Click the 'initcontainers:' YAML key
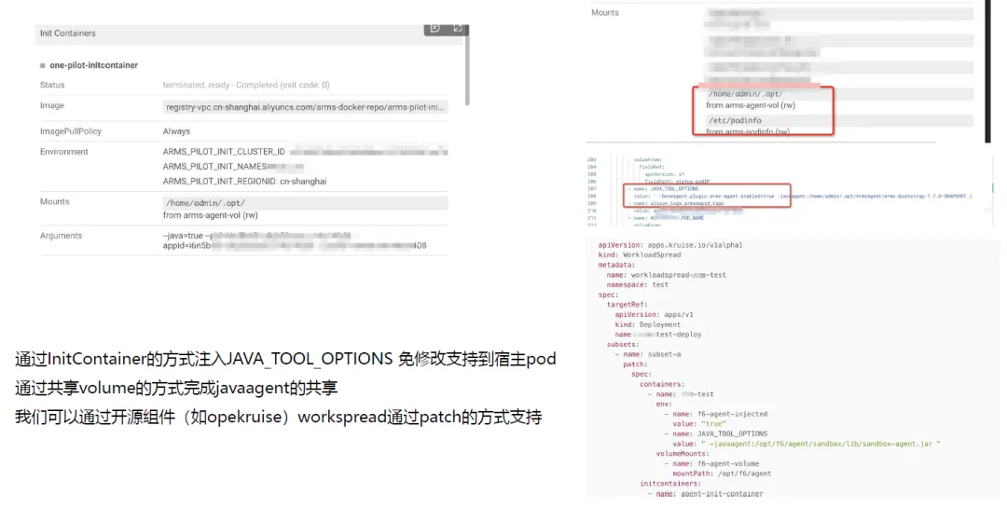This screenshot has height=508, width=1007. coord(670,485)
